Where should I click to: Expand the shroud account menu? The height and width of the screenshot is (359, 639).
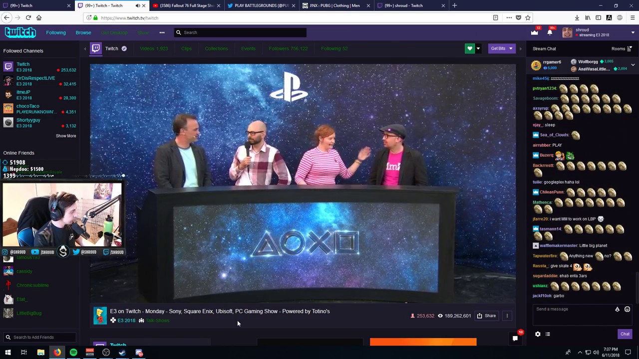pyautogui.click(x=633, y=32)
